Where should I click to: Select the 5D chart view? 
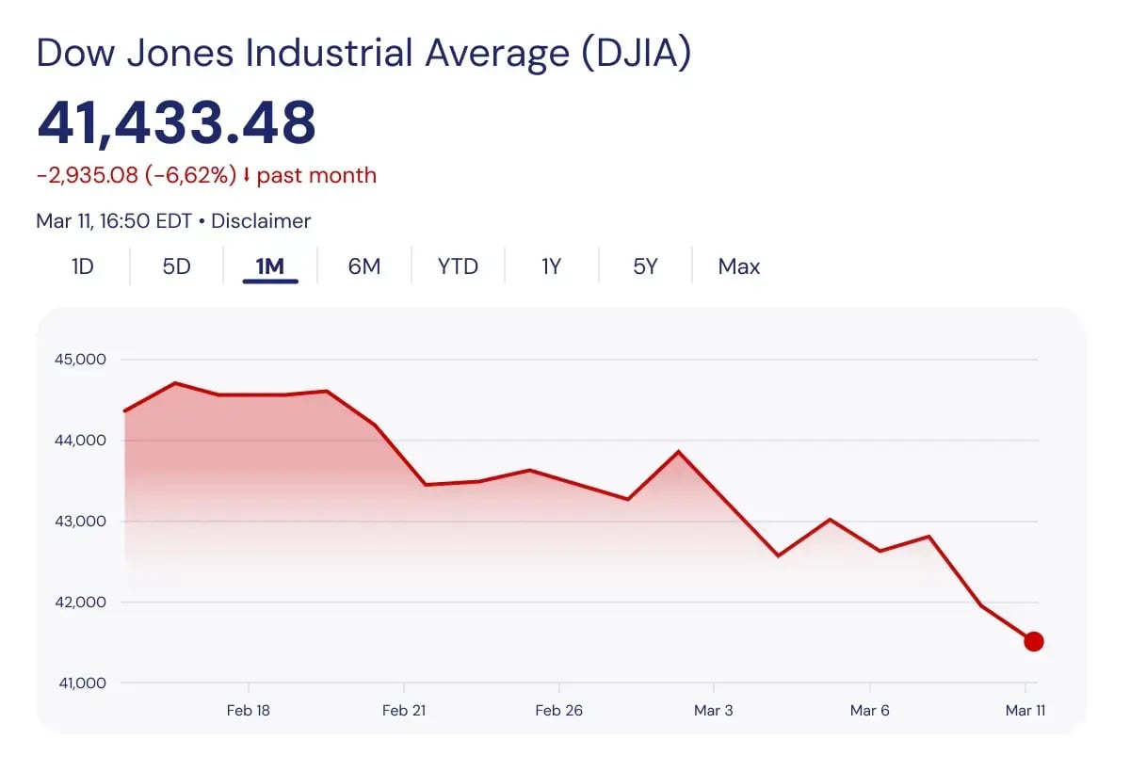[x=175, y=266]
